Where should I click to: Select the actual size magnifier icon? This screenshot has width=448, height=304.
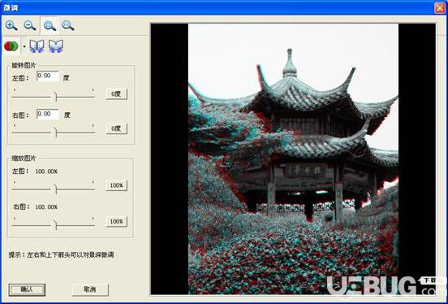coord(68,25)
